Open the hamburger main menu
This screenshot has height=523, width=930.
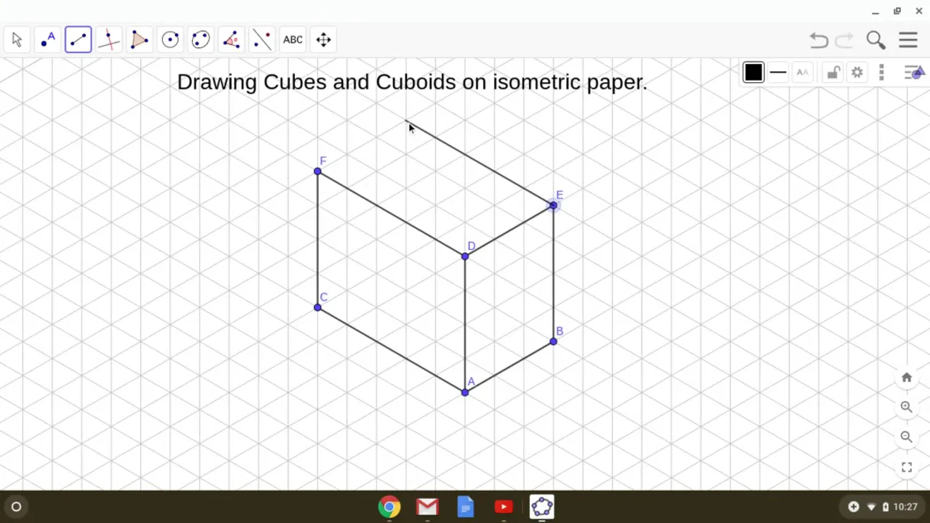908,40
